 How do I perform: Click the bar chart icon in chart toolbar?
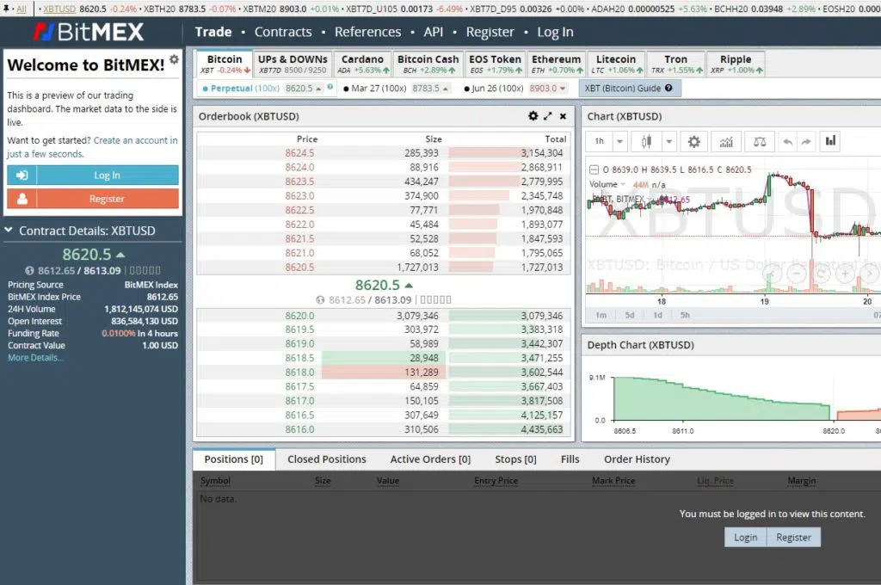830,140
